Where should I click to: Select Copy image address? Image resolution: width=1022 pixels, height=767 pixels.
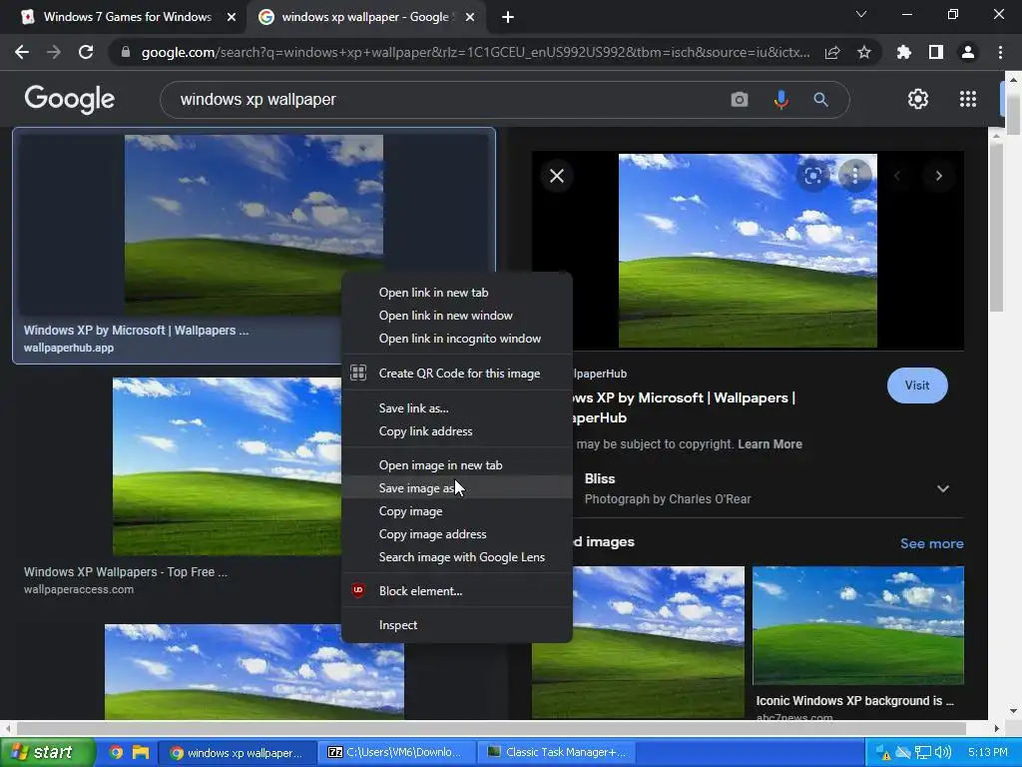point(457,534)
